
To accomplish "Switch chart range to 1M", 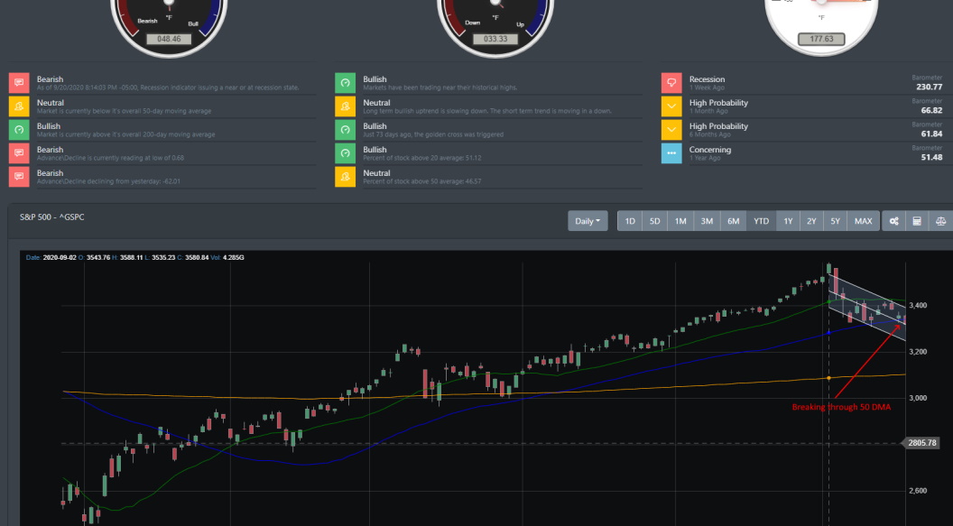I will (x=680, y=221).
